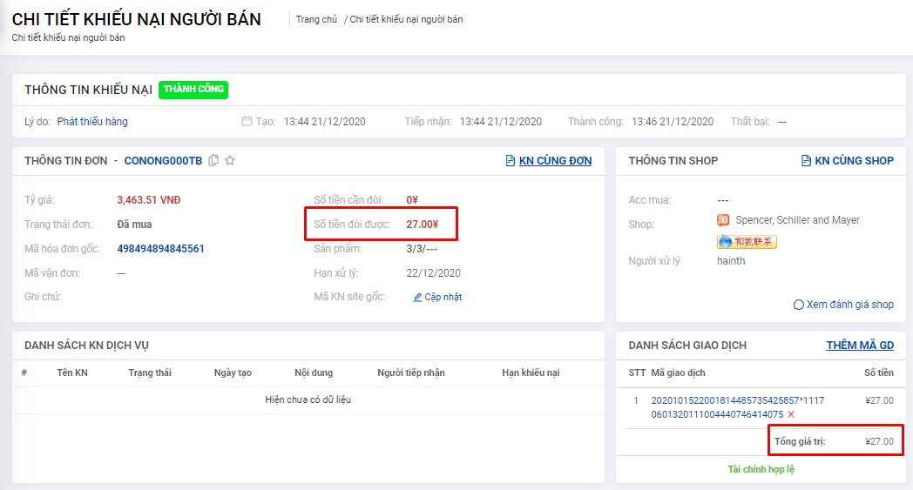The height and width of the screenshot is (490, 913).
Task: Click the calendar icon beside Tạo
Action: click(247, 122)
